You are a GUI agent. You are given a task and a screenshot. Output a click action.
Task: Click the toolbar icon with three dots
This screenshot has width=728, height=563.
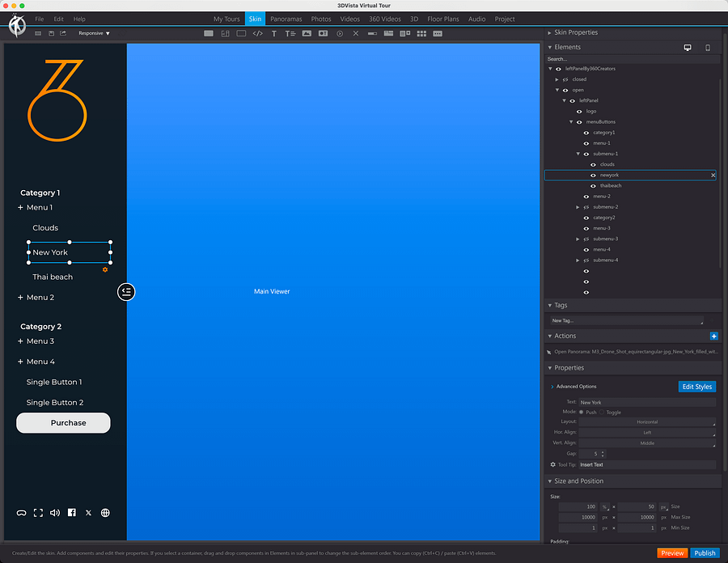(x=438, y=33)
